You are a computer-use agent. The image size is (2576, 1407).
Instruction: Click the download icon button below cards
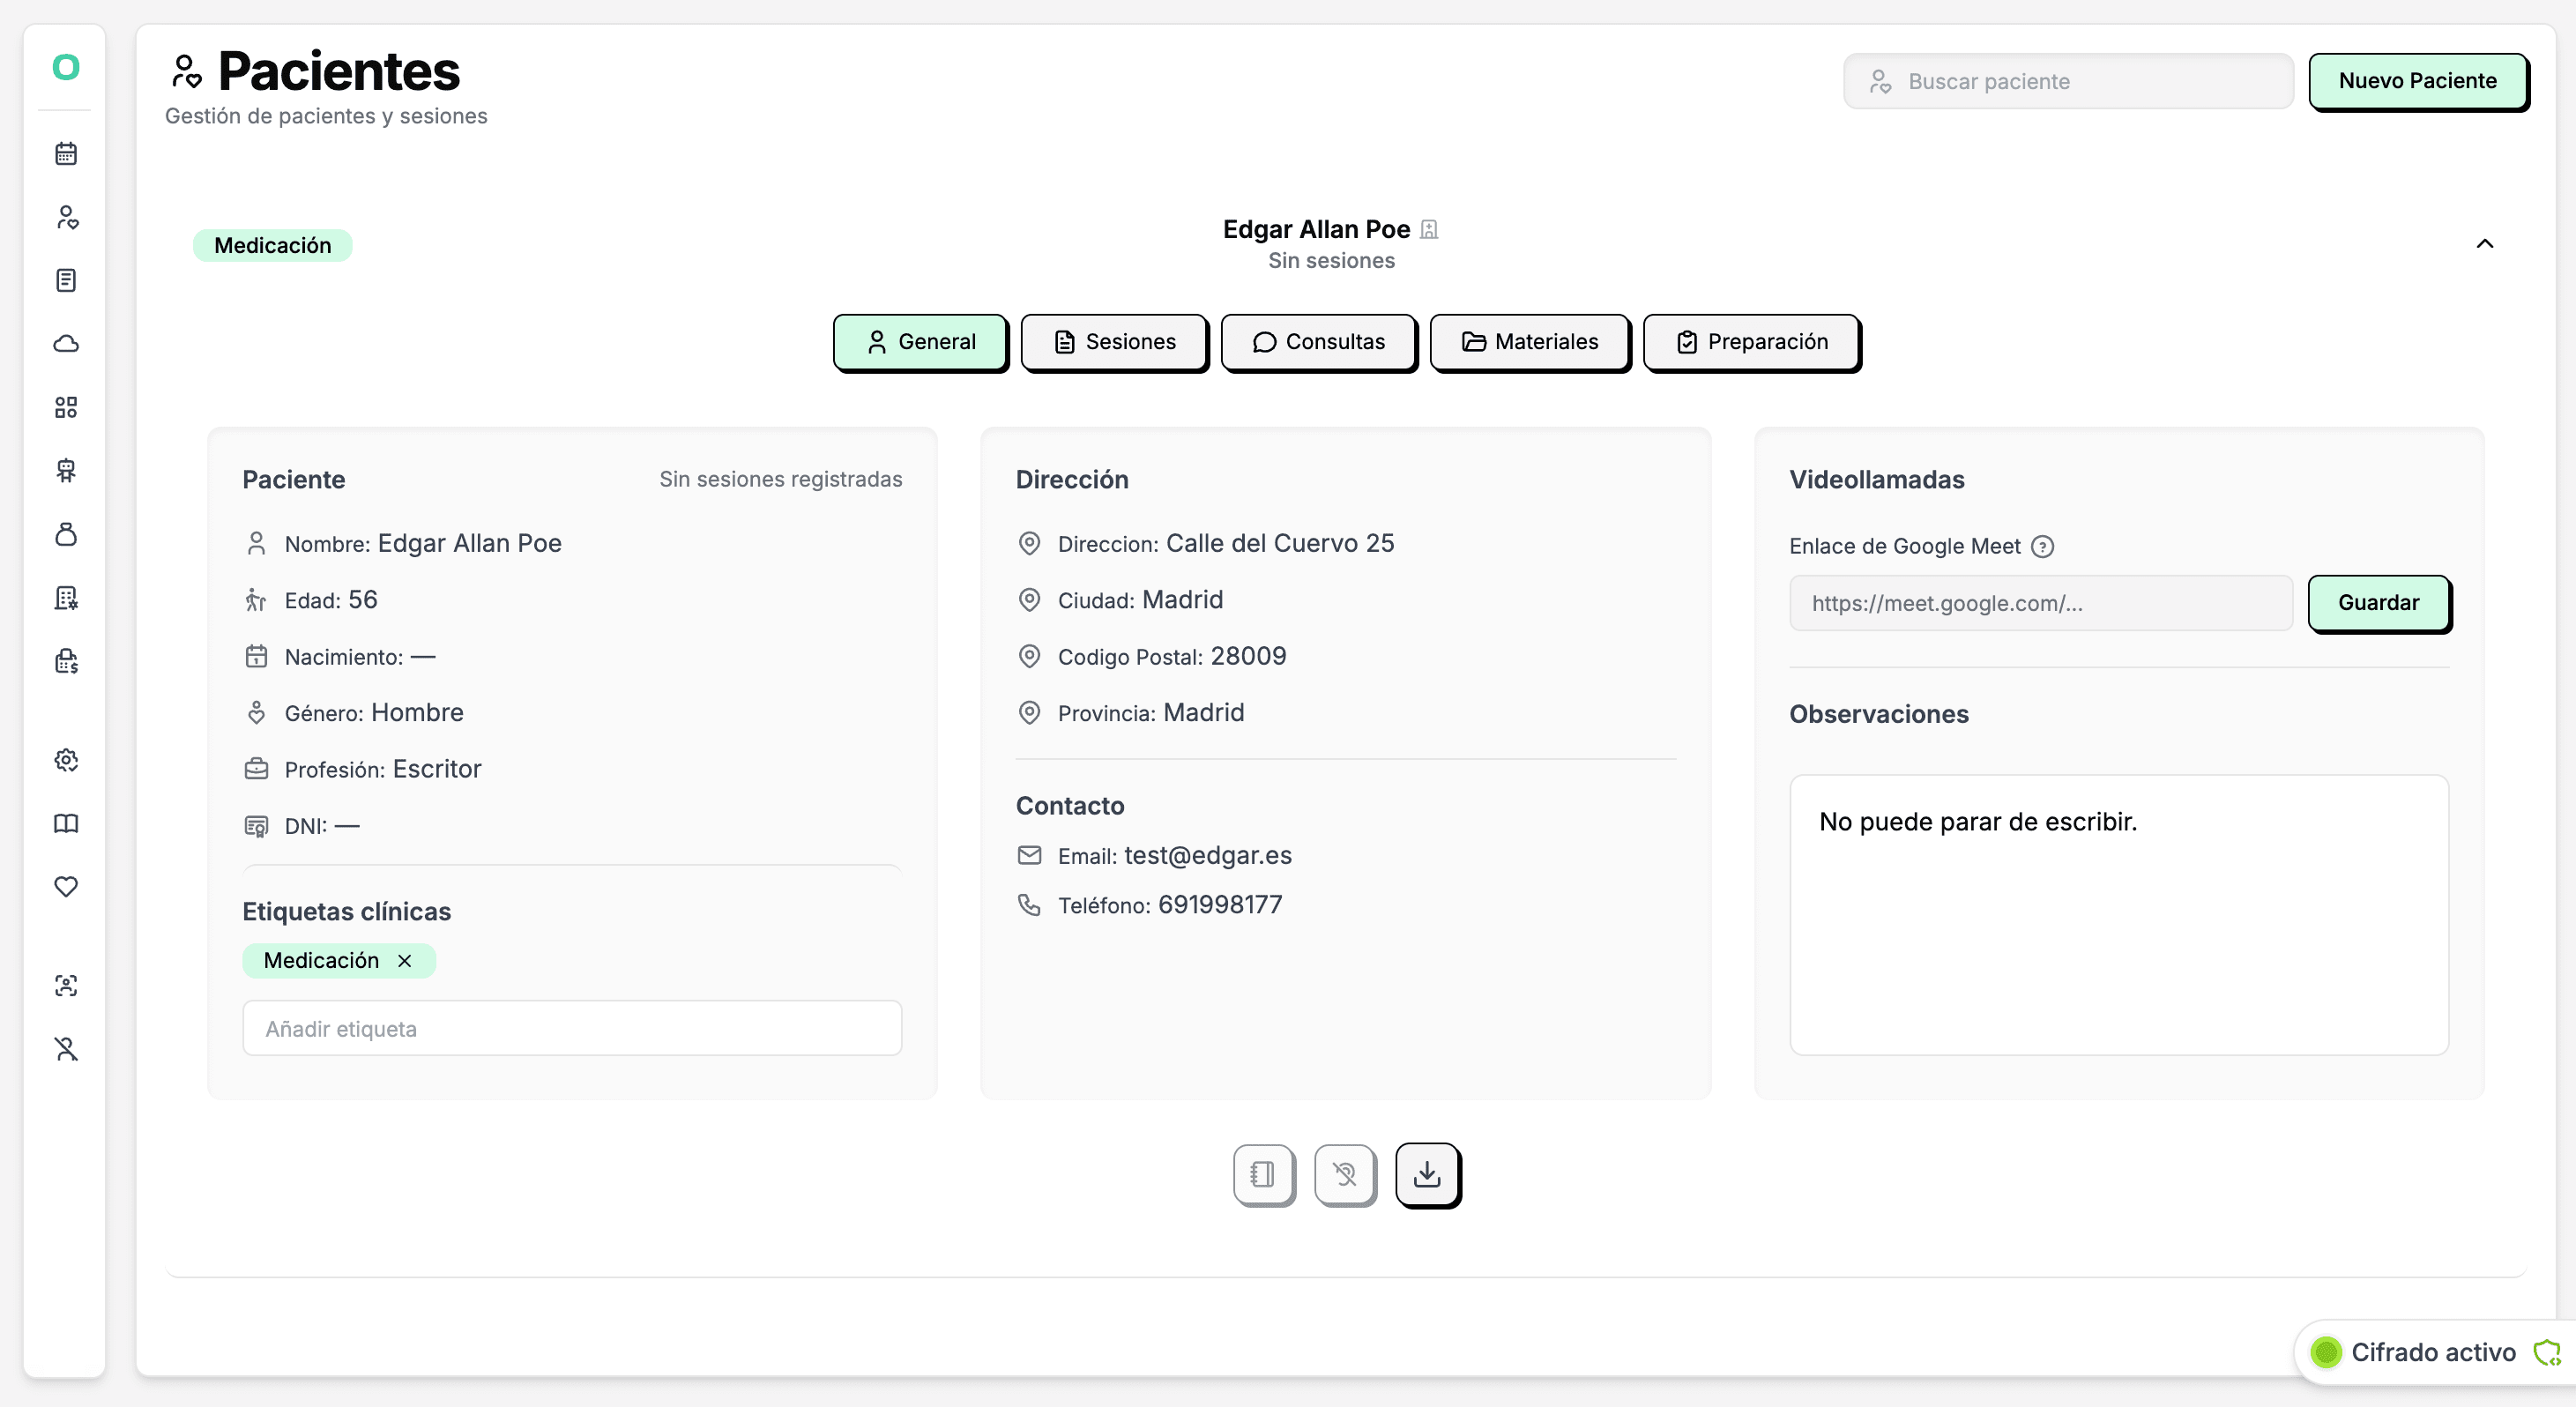point(1427,1174)
